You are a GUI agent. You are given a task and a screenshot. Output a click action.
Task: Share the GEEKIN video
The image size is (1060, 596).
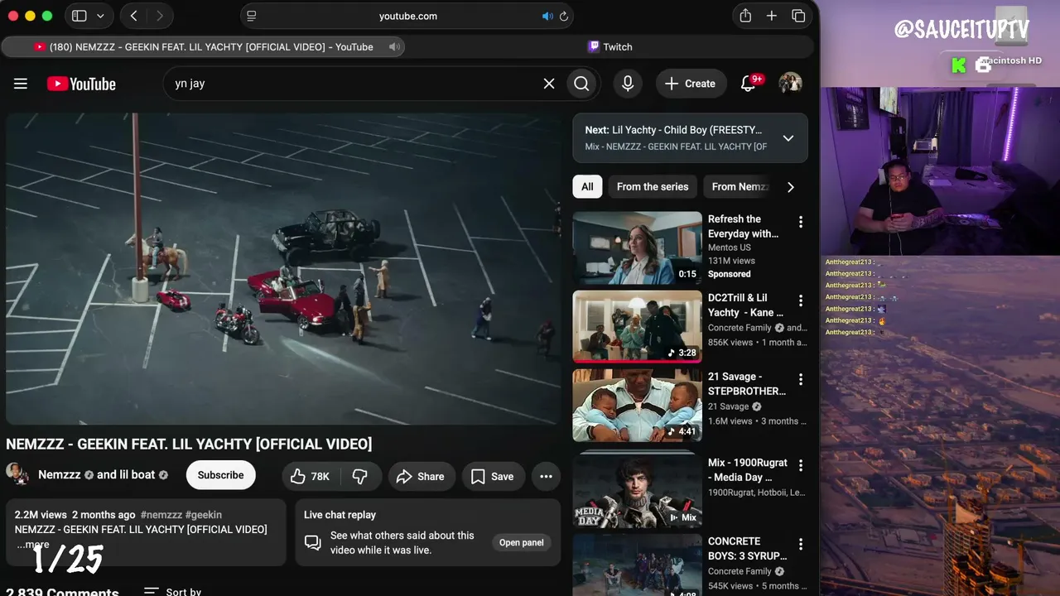(422, 476)
